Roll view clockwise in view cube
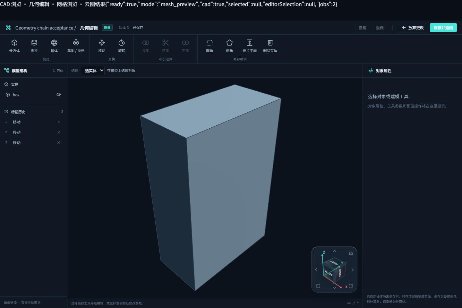 351,286
